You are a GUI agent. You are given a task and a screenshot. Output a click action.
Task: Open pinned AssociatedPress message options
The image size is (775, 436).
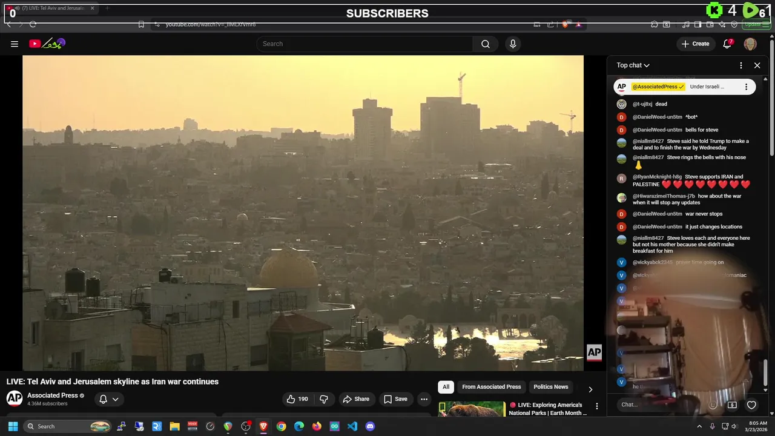(746, 87)
